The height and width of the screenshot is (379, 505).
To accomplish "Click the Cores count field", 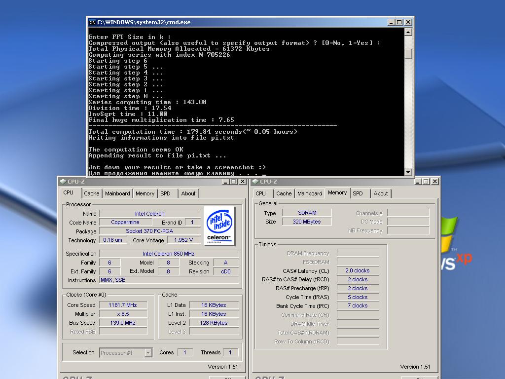I will click(185, 352).
